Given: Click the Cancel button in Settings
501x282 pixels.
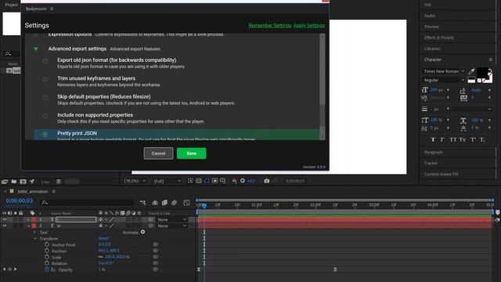Looking at the screenshot, I should click(x=158, y=154).
